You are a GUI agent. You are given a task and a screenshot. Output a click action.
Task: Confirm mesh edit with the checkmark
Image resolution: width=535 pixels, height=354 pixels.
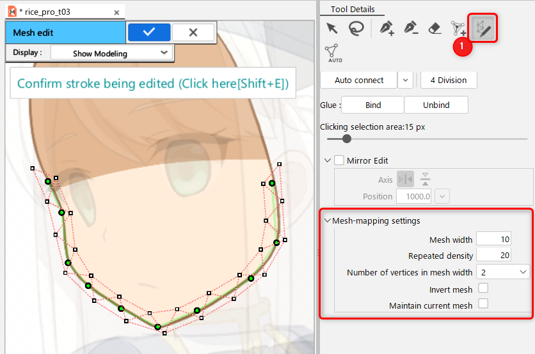pyautogui.click(x=148, y=33)
